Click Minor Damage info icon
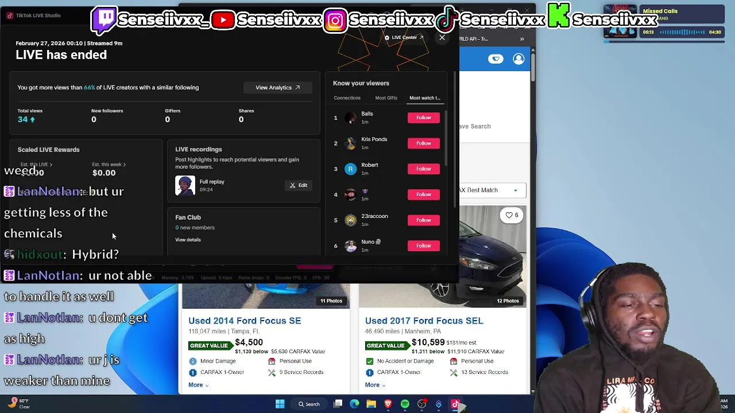 coord(193,361)
